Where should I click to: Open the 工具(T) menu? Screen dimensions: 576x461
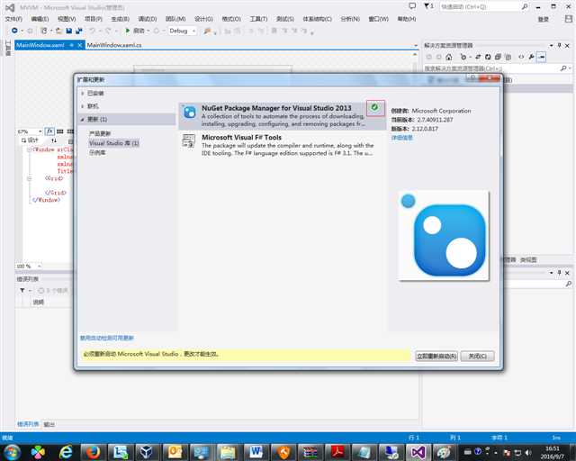point(258,19)
